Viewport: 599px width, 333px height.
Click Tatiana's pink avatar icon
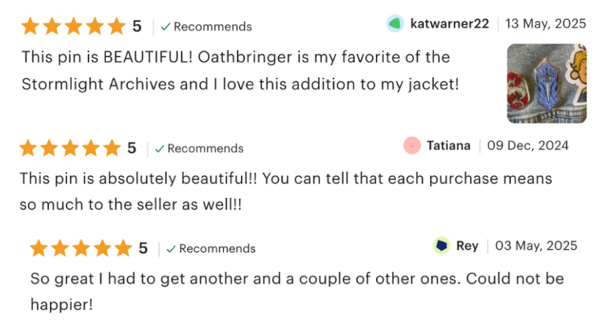tap(412, 145)
